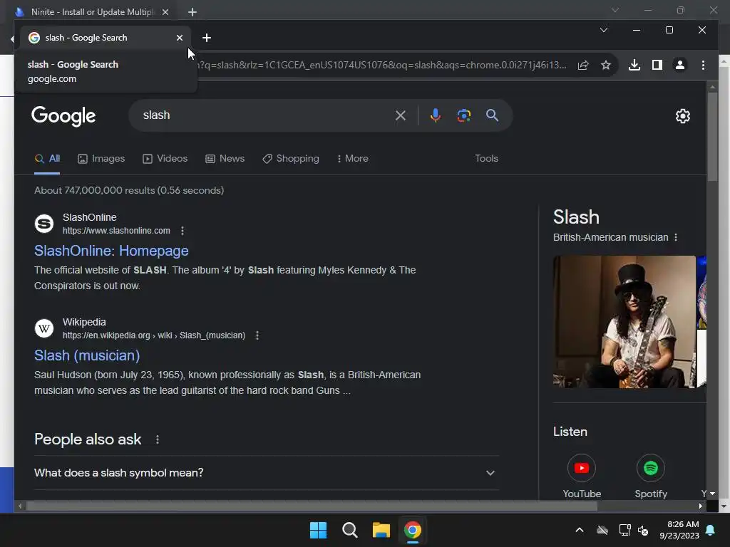Open the clock showing 8:26 AM
The image size is (730, 547).
tap(679, 530)
